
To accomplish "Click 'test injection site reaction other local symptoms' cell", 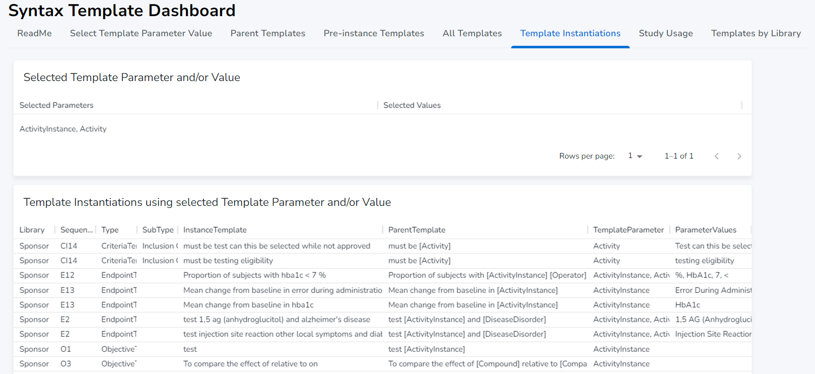I will [283, 334].
